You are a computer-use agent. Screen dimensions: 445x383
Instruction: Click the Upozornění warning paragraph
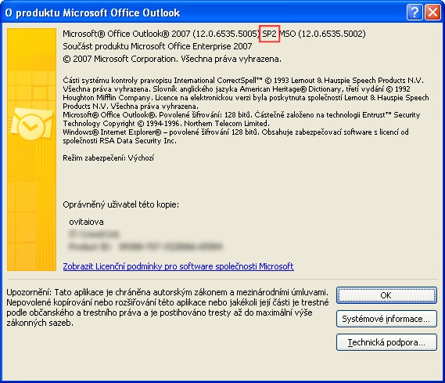(167, 308)
